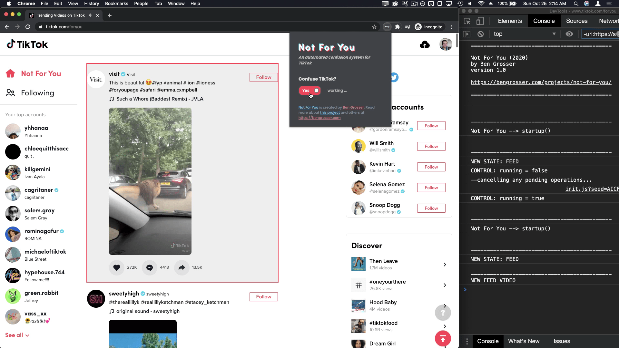The height and width of the screenshot is (348, 619).
Task: Open #oneyourthere discover chevron
Action: point(445,285)
